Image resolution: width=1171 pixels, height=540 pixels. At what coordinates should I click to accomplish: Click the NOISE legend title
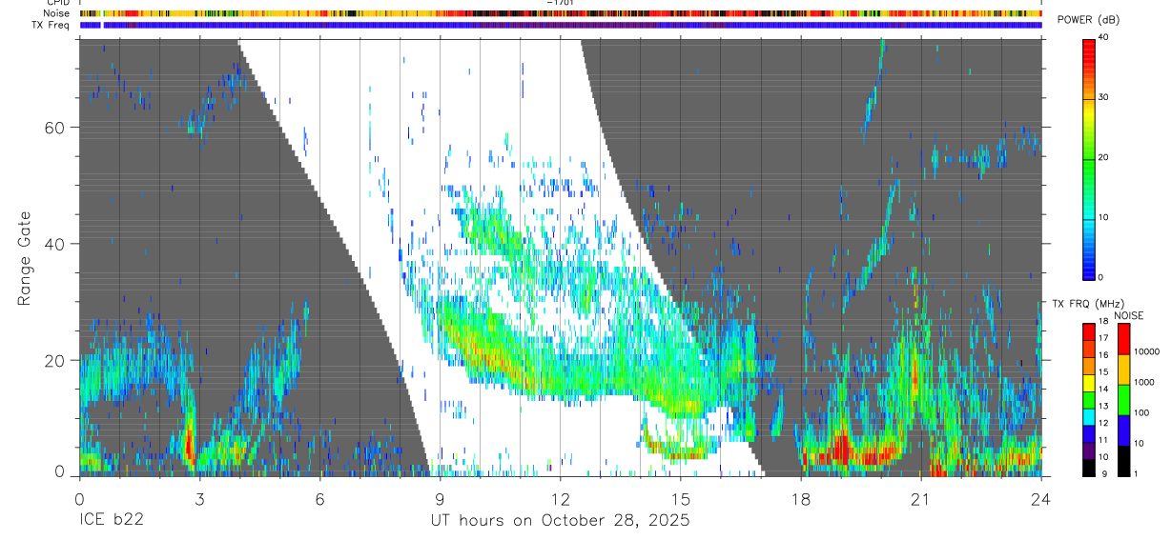[1129, 315]
